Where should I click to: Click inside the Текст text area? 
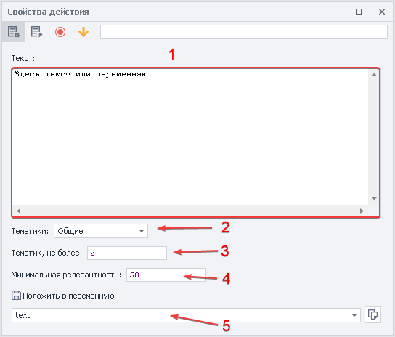coord(191,137)
